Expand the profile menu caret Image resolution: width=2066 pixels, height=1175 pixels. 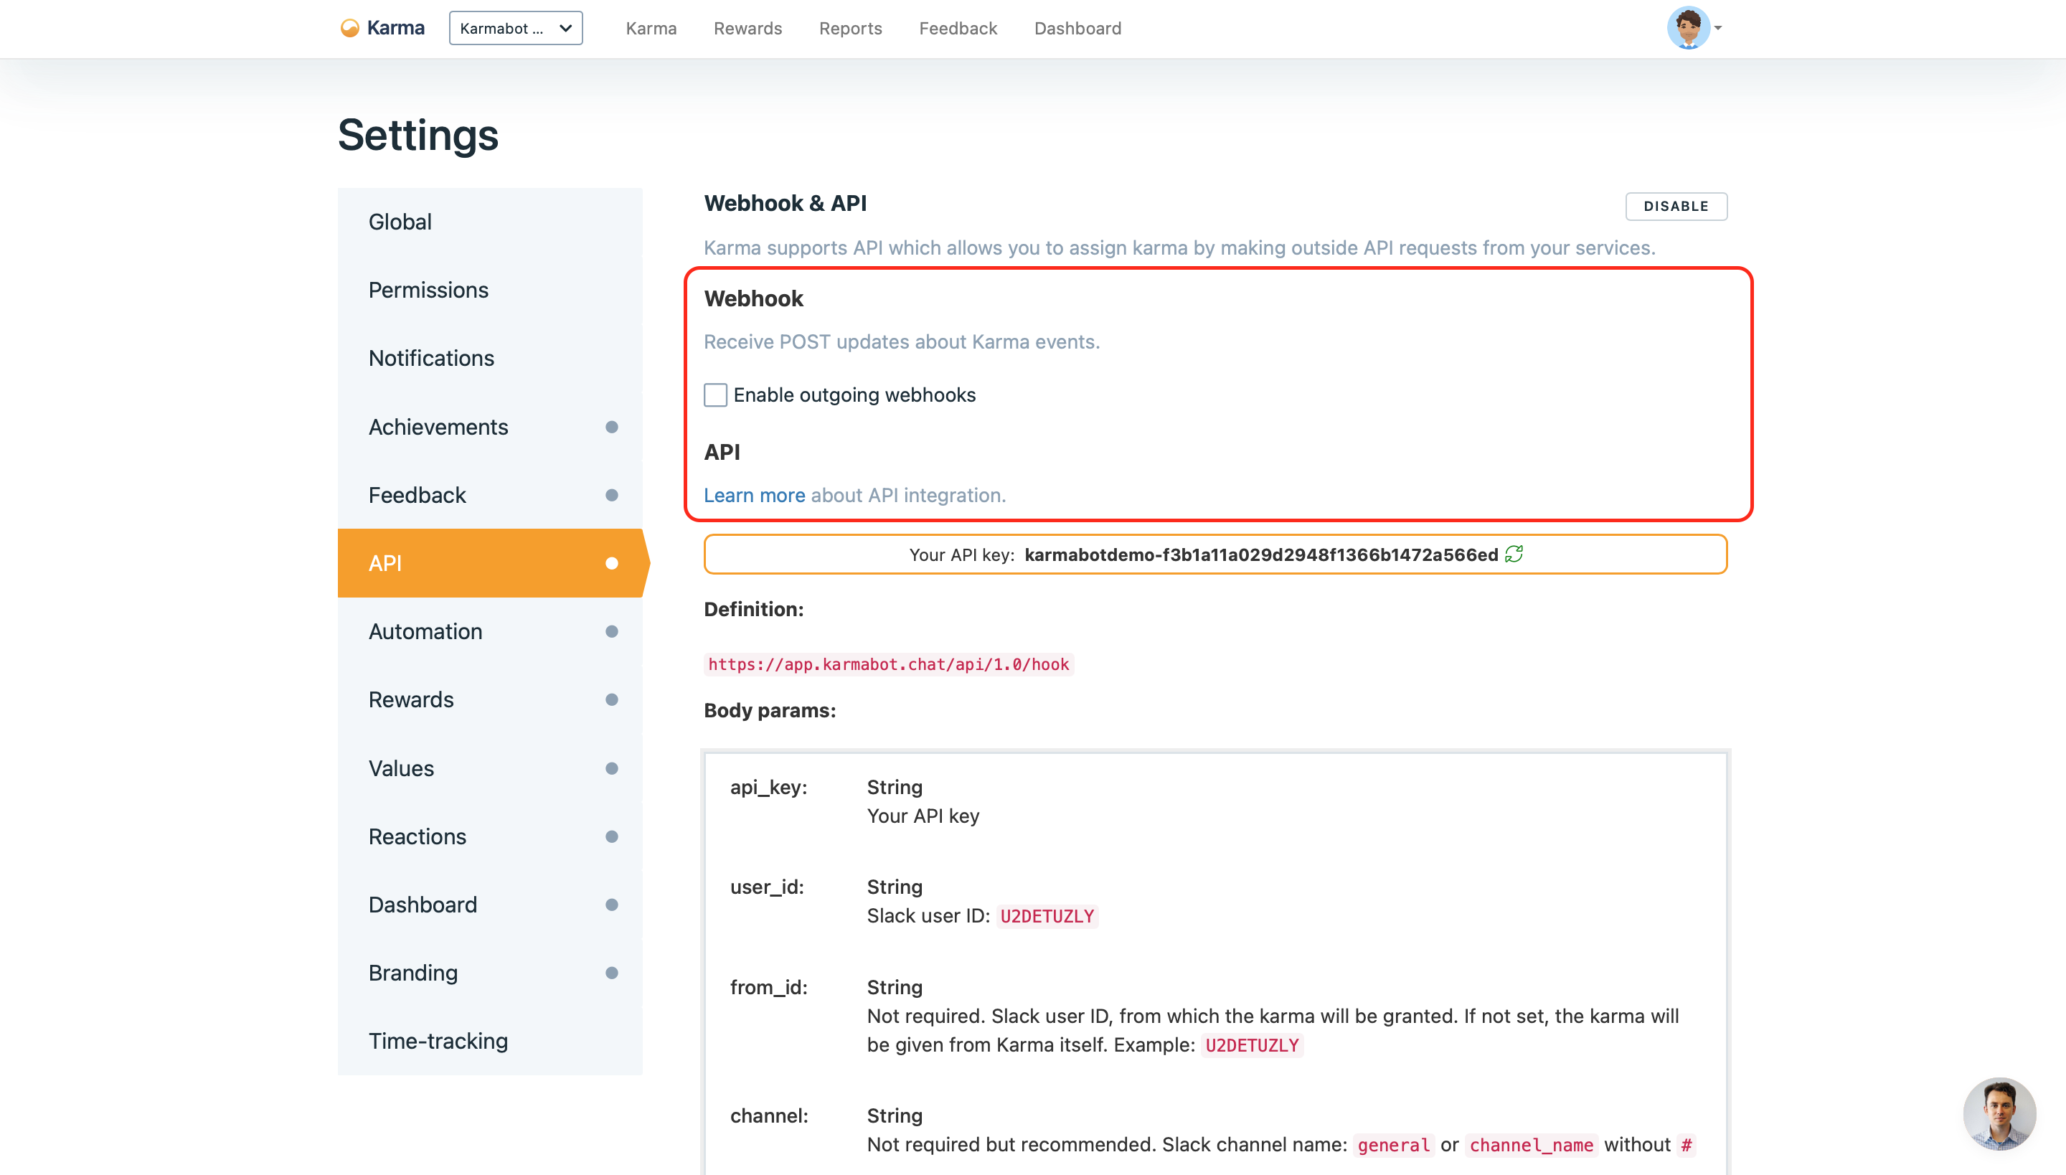point(1719,28)
